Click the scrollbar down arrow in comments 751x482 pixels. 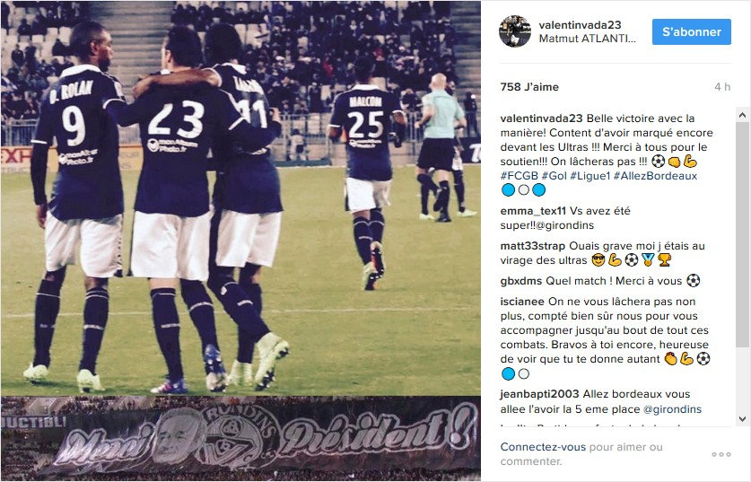point(742,419)
